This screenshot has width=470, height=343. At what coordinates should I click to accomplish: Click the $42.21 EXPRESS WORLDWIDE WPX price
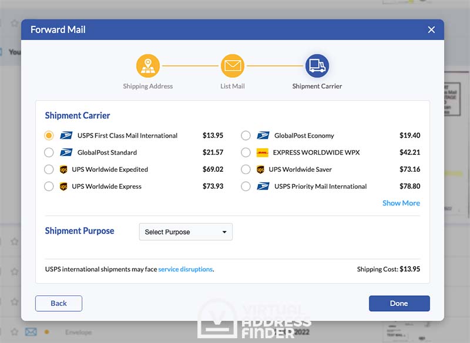click(x=409, y=152)
